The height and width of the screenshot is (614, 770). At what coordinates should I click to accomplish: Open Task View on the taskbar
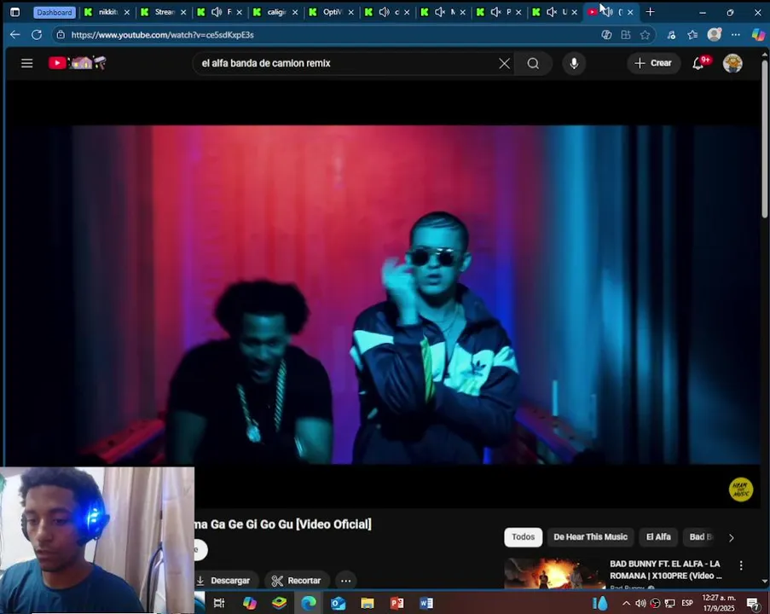click(x=219, y=603)
